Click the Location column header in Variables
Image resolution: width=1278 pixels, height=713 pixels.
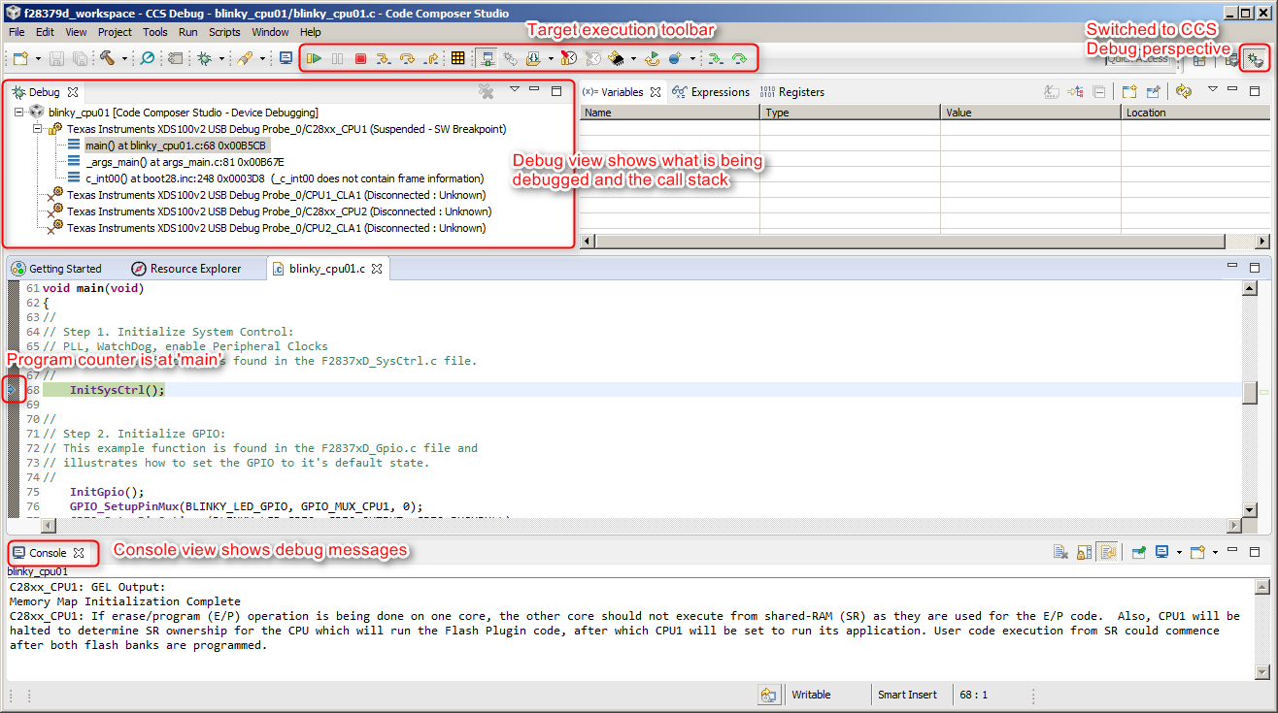pyautogui.click(x=1196, y=113)
